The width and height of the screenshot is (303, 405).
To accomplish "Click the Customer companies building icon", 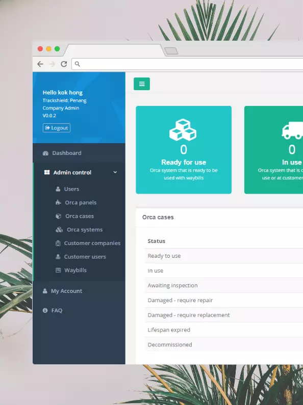I will click(58, 244).
